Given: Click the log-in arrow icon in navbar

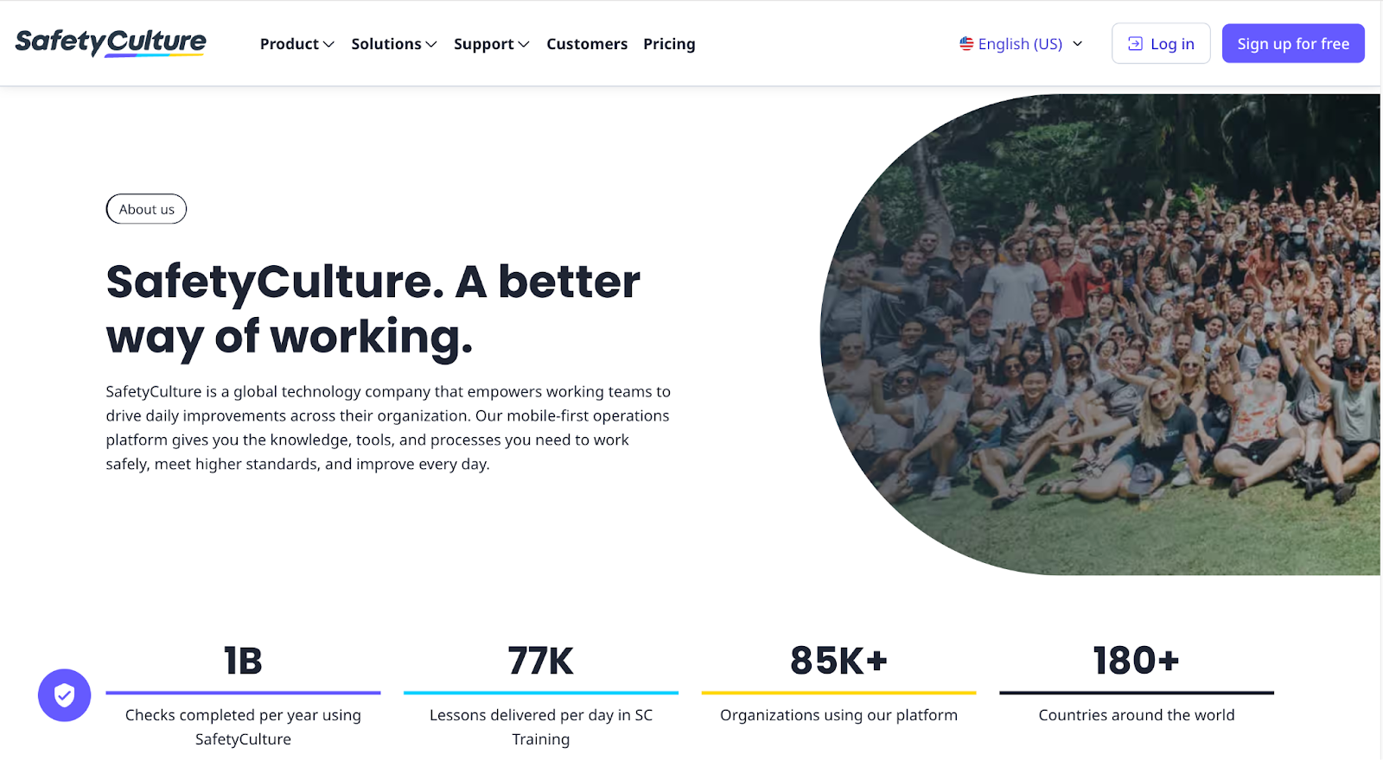Looking at the screenshot, I should [x=1135, y=43].
